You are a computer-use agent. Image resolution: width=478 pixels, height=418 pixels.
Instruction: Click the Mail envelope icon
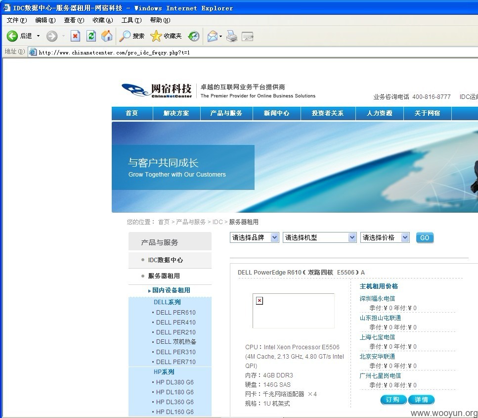(x=213, y=36)
